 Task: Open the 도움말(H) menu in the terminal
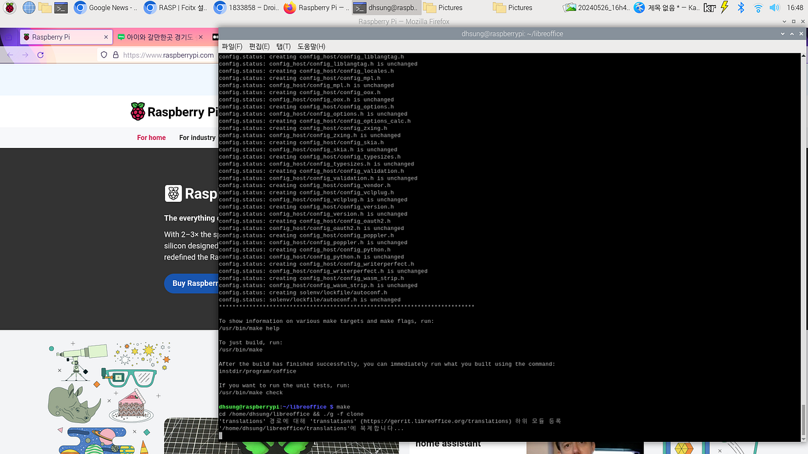(311, 46)
